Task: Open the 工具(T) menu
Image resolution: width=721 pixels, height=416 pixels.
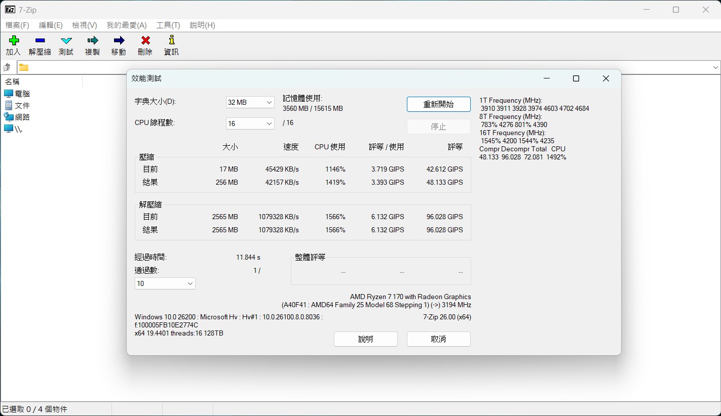Action: click(168, 25)
